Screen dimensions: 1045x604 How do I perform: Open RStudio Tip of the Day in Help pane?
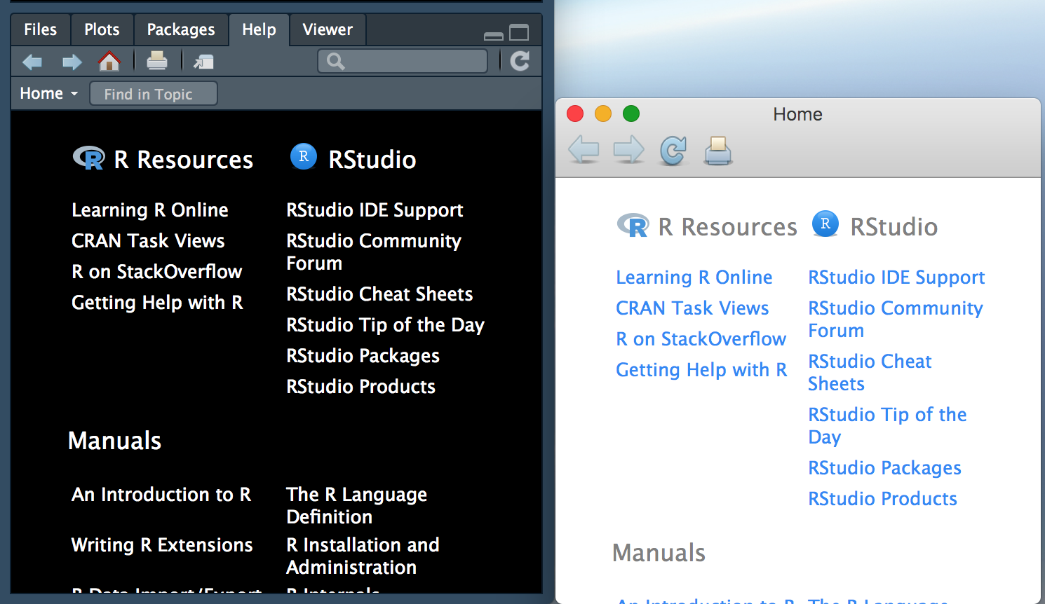pyautogui.click(x=385, y=325)
